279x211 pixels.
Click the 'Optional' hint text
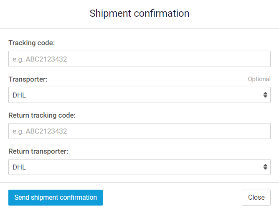259,79
